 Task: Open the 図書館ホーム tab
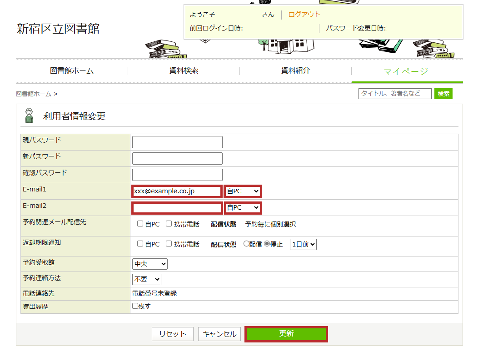[x=72, y=71]
